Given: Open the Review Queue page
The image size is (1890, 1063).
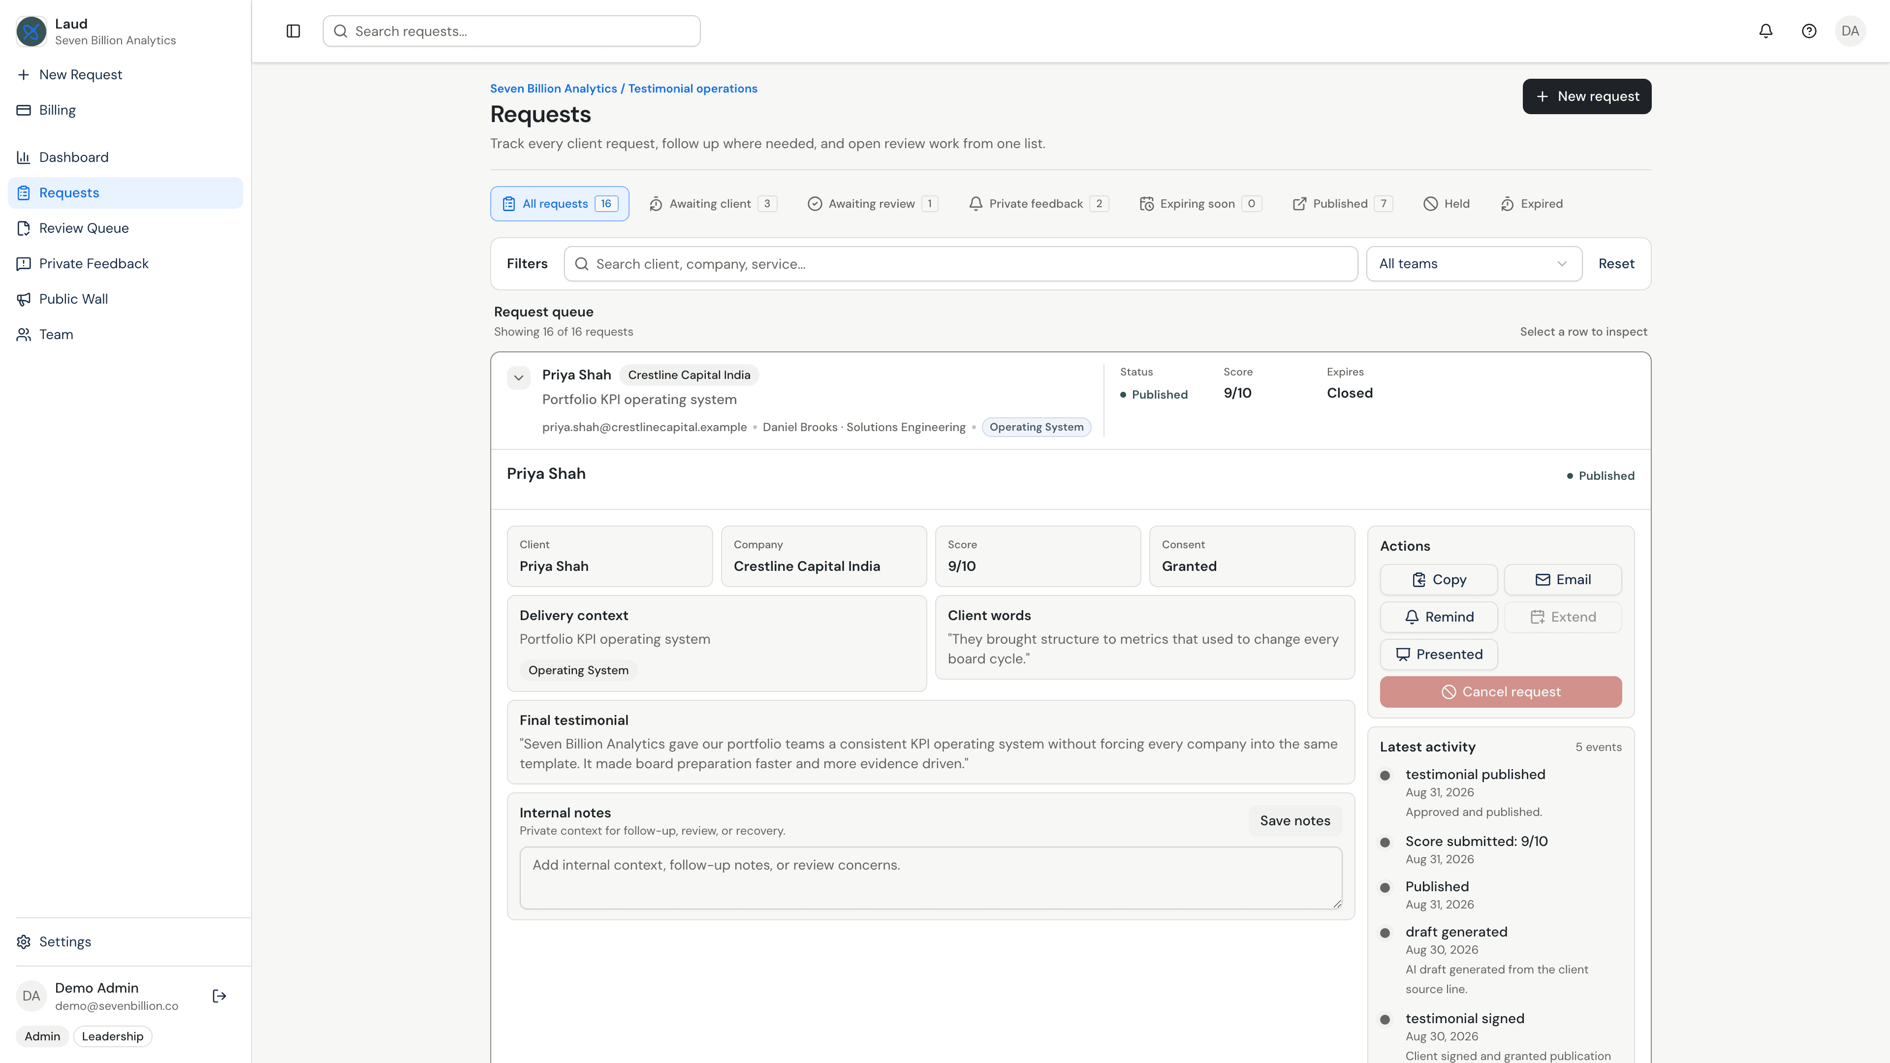Looking at the screenshot, I should pos(126,228).
